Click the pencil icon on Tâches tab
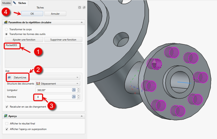The height and width of the screenshot is (139, 217). tap(14, 2)
